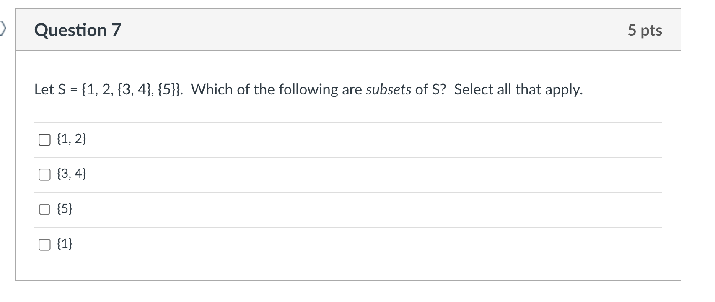Click the italic word subsets in the prompt
The image size is (715, 302).
[x=388, y=89]
